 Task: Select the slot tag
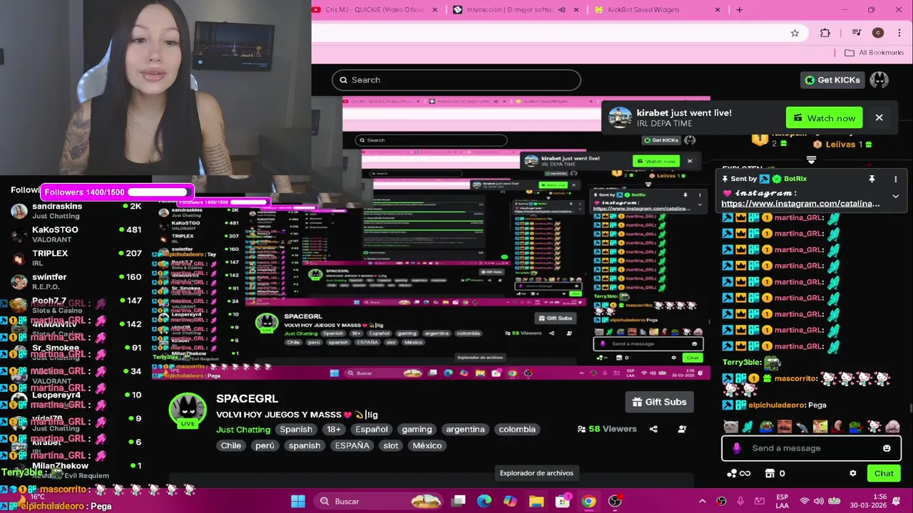(391, 445)
